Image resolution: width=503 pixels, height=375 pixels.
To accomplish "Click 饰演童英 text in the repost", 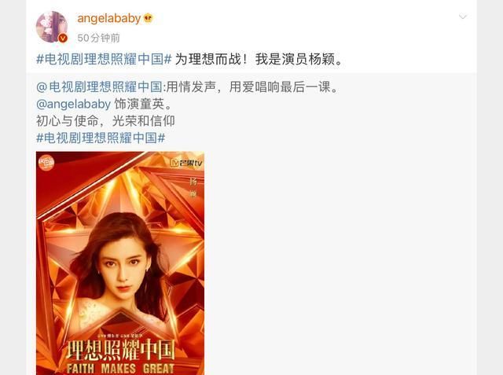I will pyautogui.click(x=143, y=104).
